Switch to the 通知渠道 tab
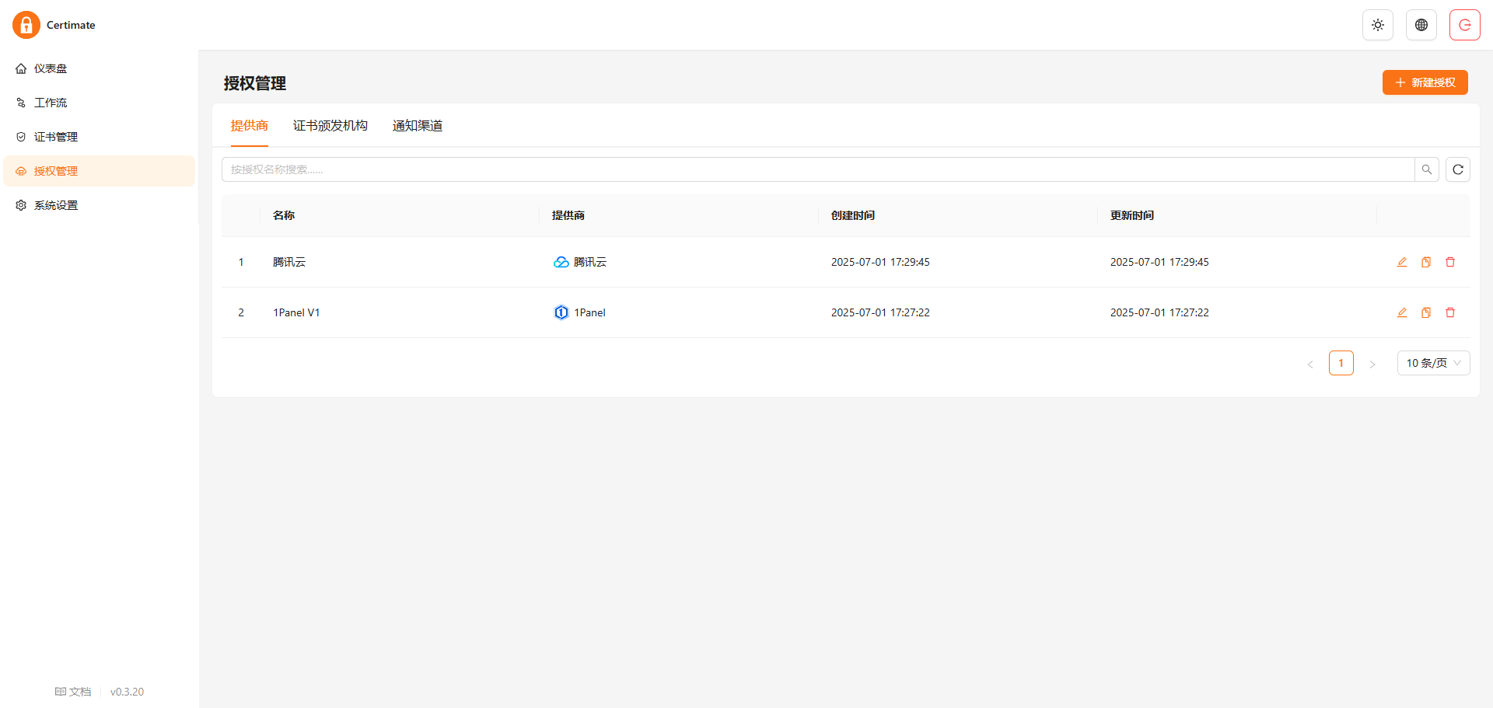The width and height of the screenshot is (1493, 708). pos(418,126)
